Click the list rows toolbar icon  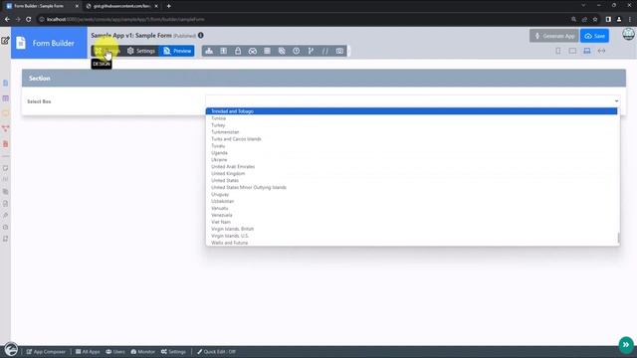point(267,51)
